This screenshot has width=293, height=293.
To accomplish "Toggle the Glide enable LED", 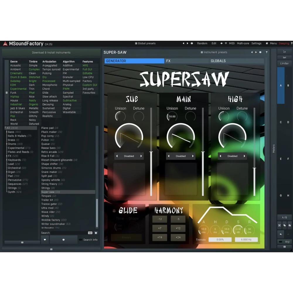I will pos(114,211).
